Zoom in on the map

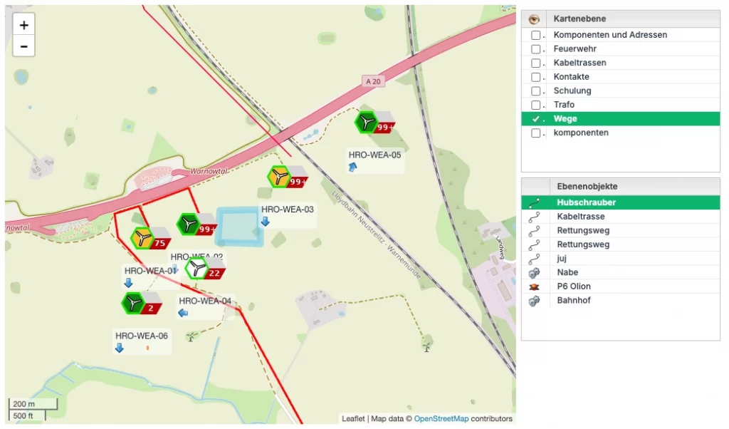24,25
